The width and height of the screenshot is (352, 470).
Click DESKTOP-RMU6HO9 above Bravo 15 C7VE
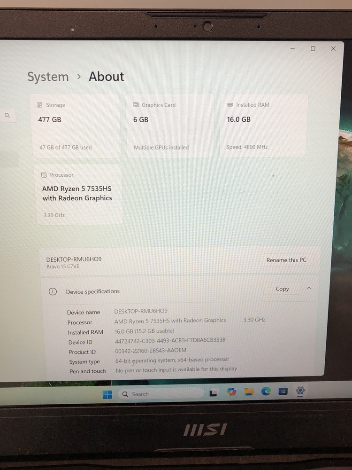coord(74,259)
